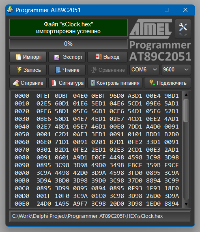200x232 pixels.
Task: Open the 9600 baud rate dropdown
Action: 176,69
